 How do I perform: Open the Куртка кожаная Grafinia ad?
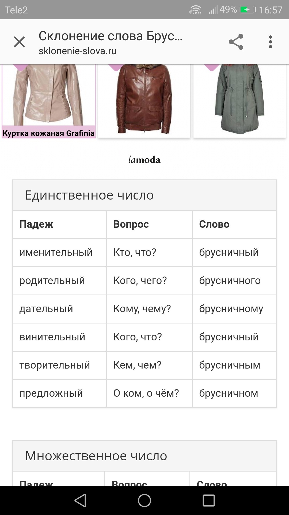pyautogui.click(x=48, y=101)
